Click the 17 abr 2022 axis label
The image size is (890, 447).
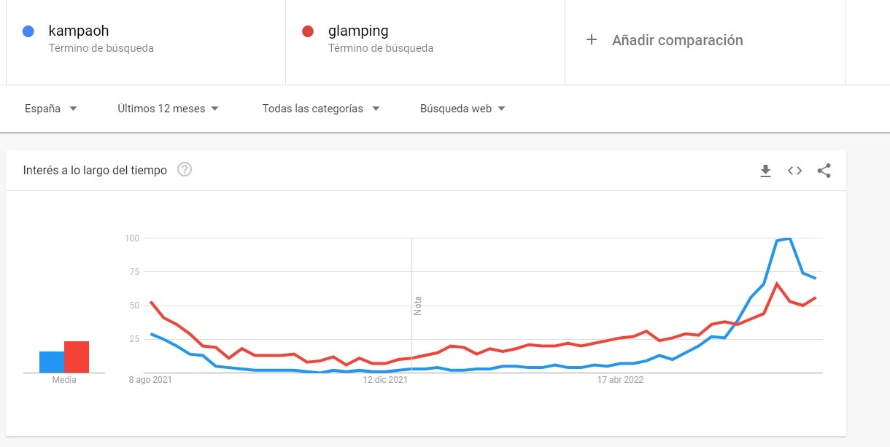pyautogui.click(x=620, y=380)
